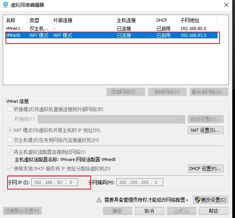Click the subnet address 192.168.83.0 cell
The width and height of the screenshot is (235, 218).
click(193, 35)
